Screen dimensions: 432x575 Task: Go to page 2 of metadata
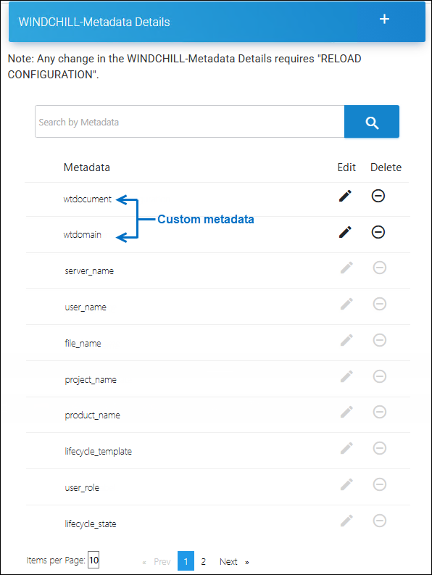point(203,561)
